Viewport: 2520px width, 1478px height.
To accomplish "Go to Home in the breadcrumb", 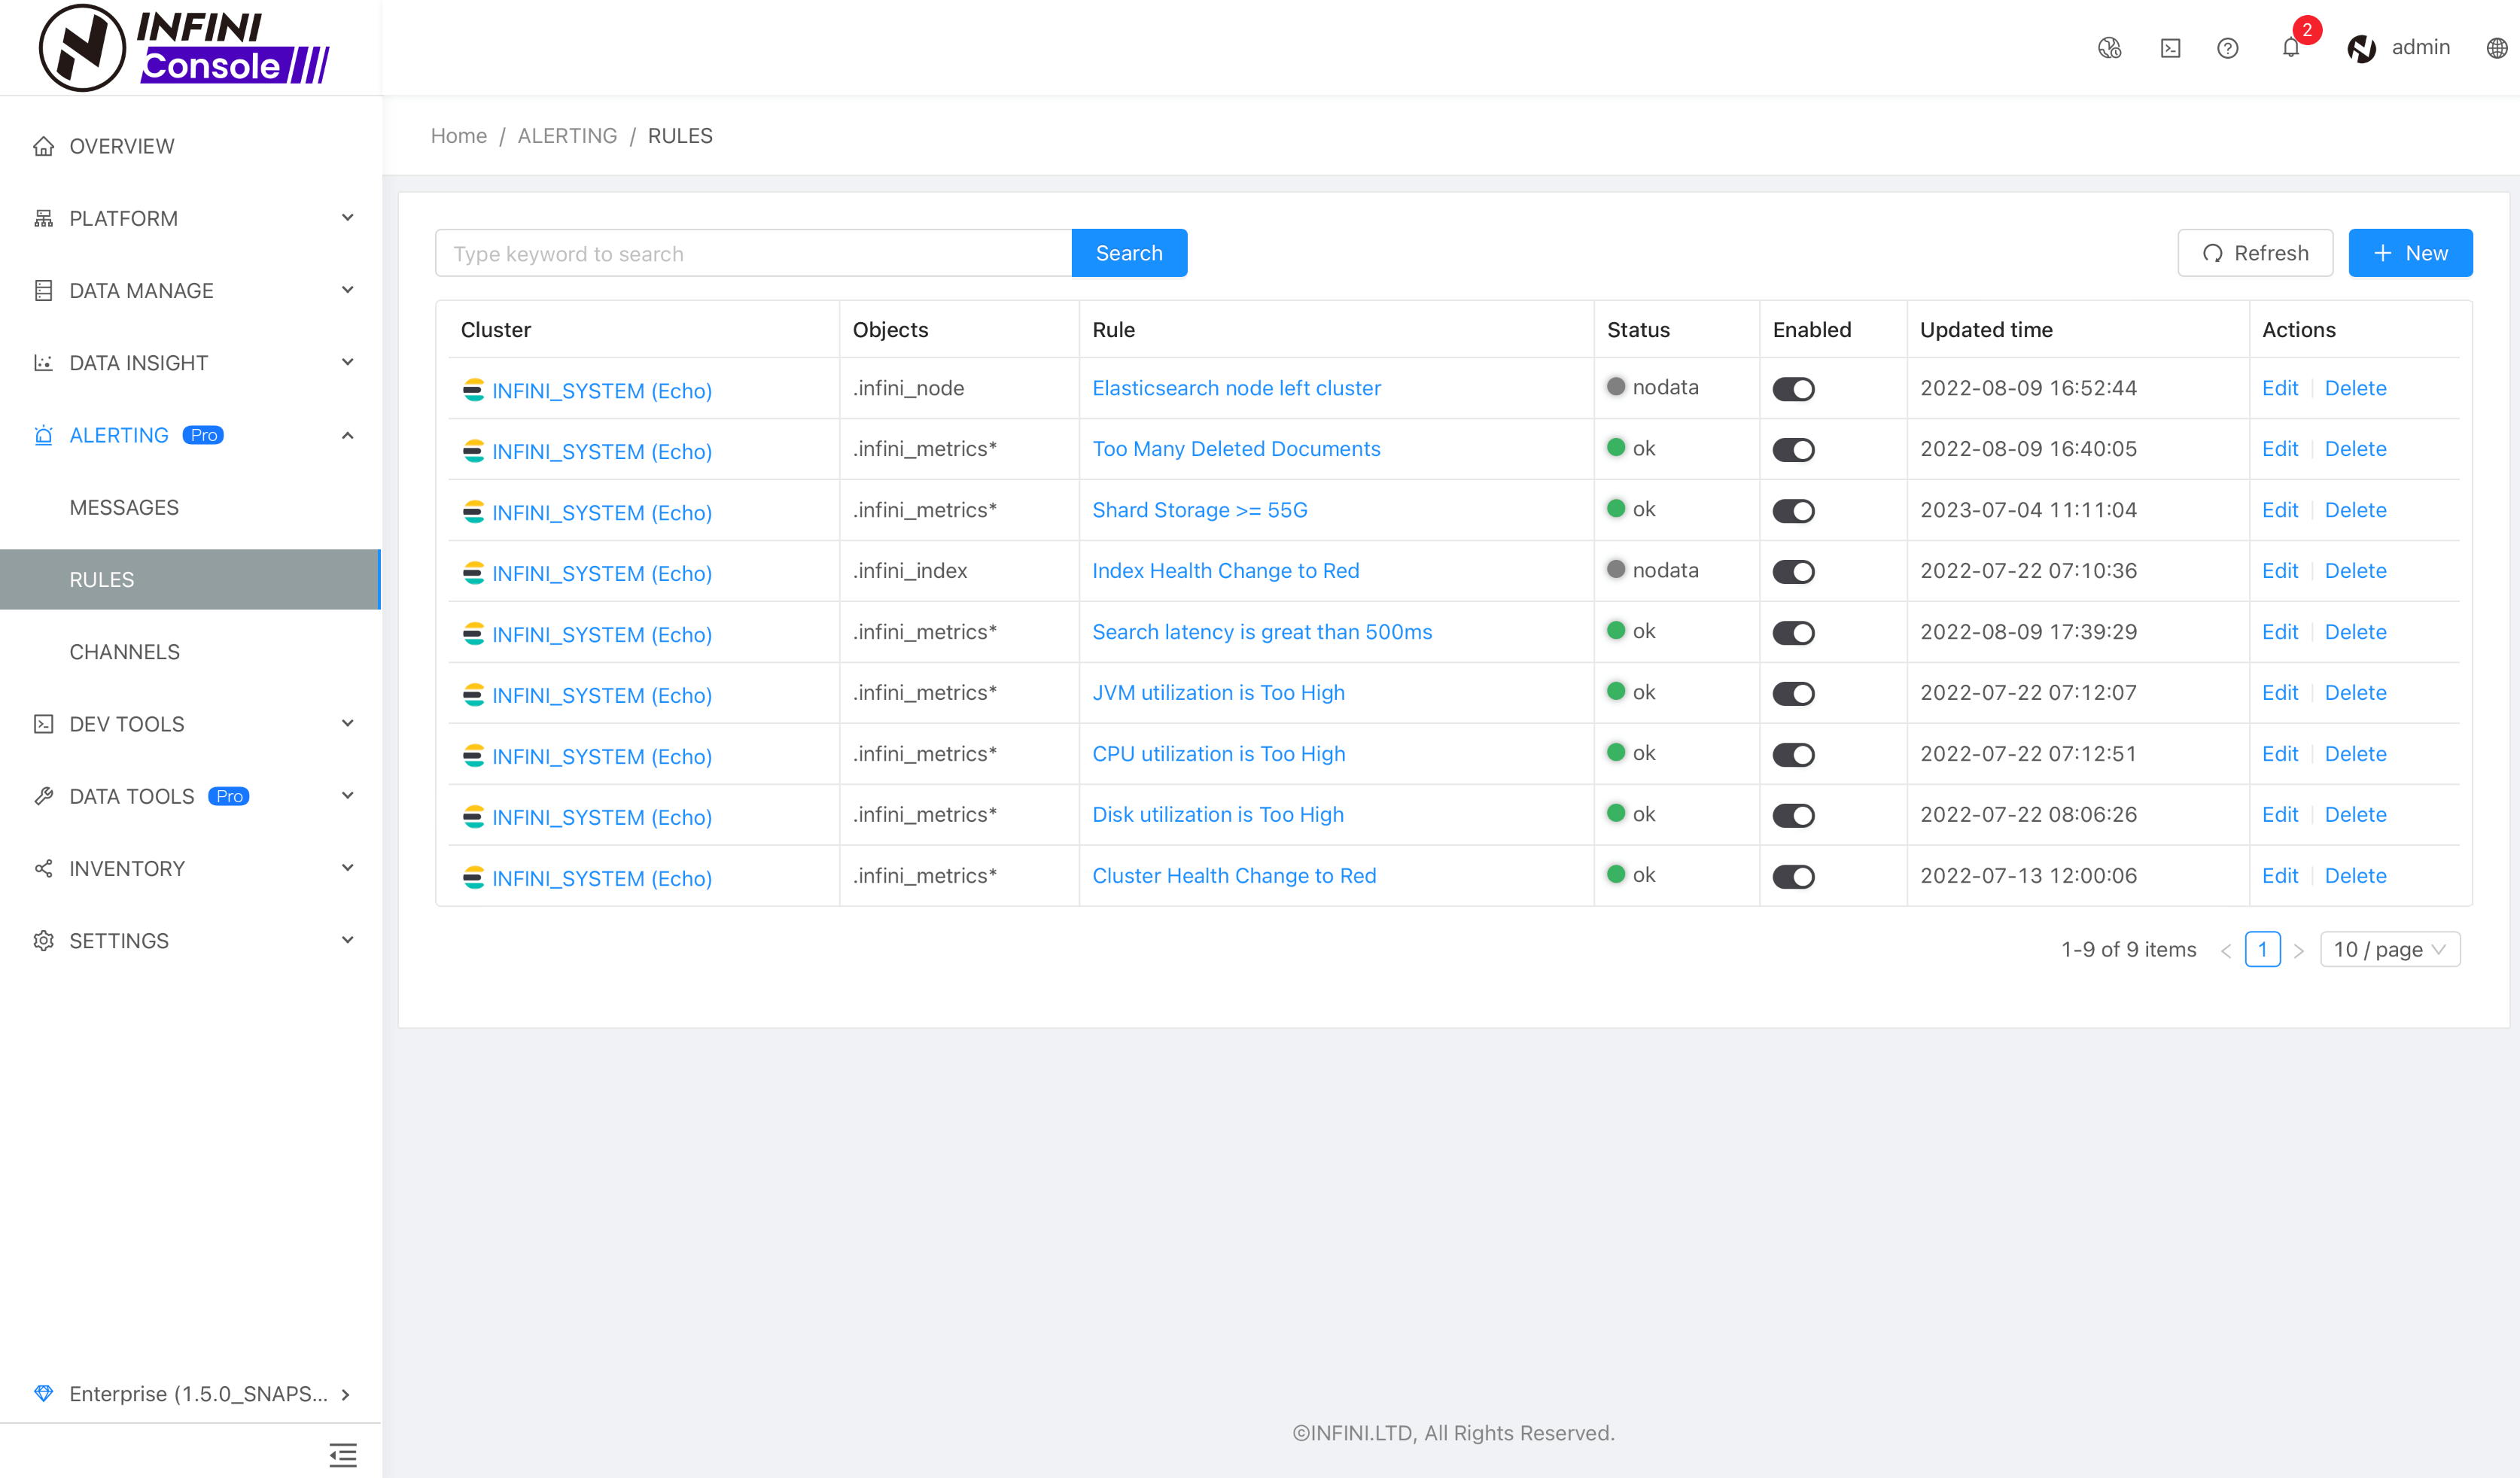I will pyautogui.click(x=458, y=136).
